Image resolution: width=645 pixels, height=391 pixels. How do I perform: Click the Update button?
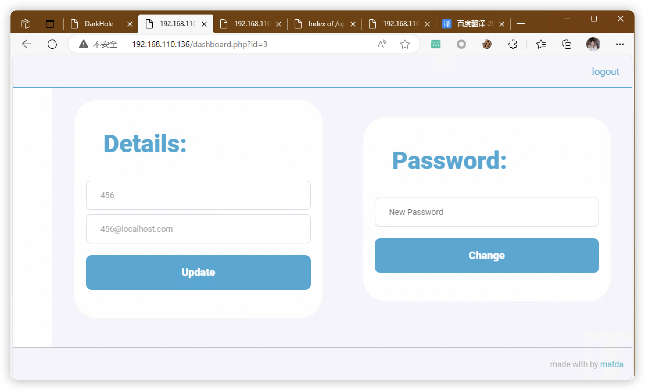tap(198, 272)
